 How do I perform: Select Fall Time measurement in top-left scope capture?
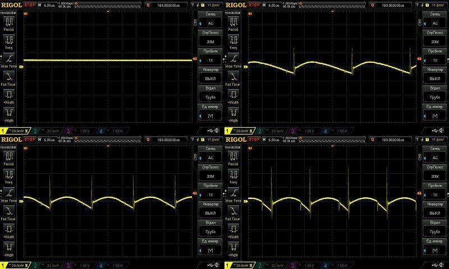click(8, 78)
